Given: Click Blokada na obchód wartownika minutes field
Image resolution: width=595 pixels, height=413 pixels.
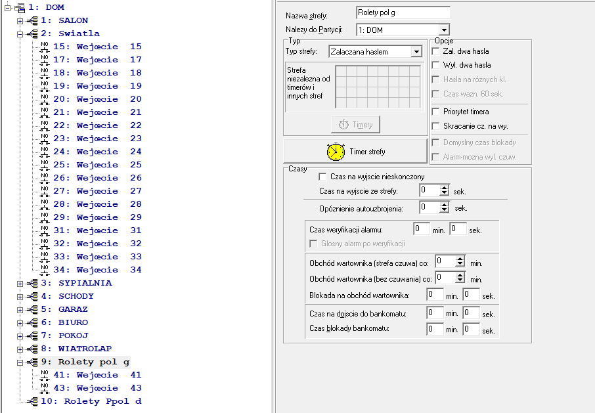Looking at the screenshot, I should click(x=435, y=294).
